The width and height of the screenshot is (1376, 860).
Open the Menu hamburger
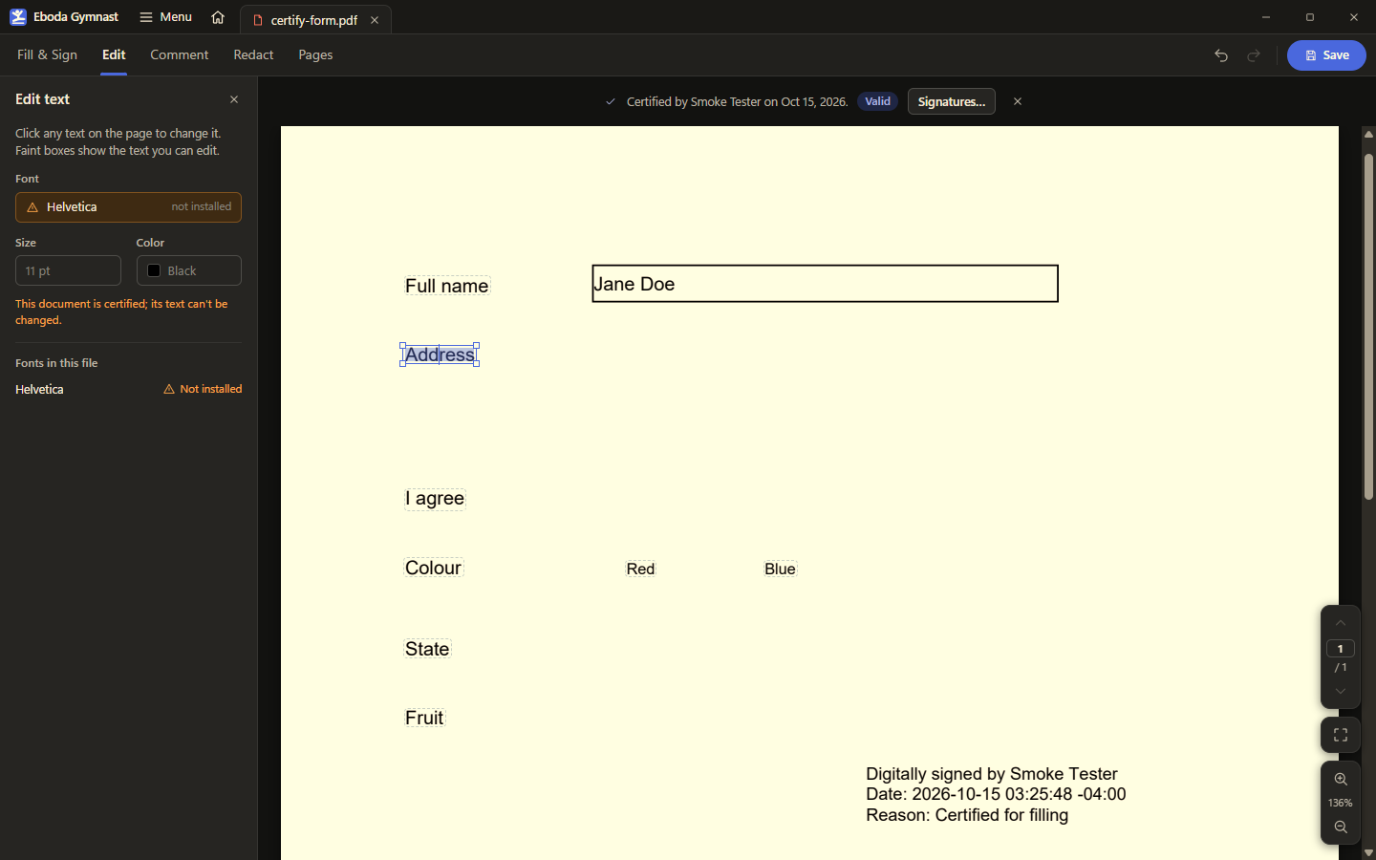click(x=165, y=17)
